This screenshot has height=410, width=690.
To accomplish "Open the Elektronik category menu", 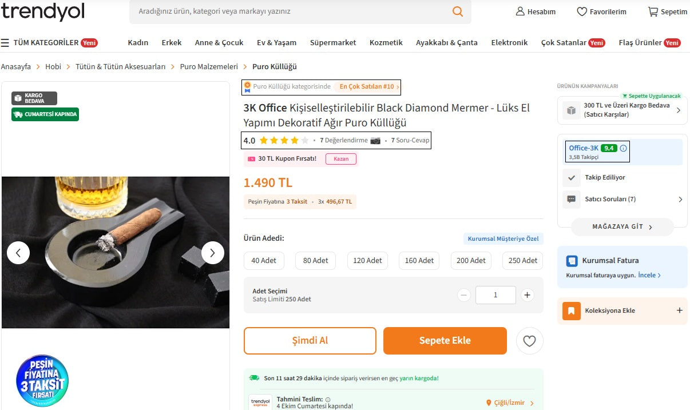I will coord(509,43).
